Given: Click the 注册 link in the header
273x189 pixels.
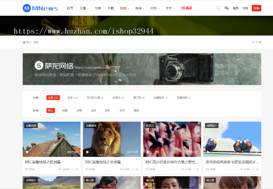Looking at the screenshot, I should 245,8.
